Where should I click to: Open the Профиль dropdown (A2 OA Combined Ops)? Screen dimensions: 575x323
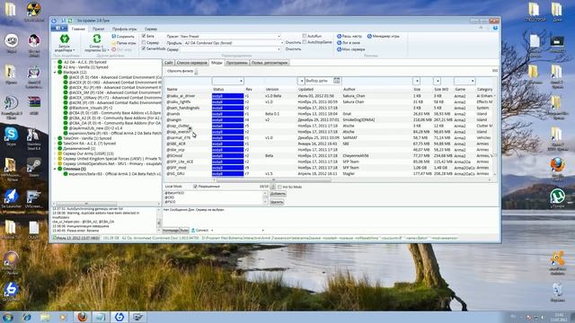[x=281, y=43]
